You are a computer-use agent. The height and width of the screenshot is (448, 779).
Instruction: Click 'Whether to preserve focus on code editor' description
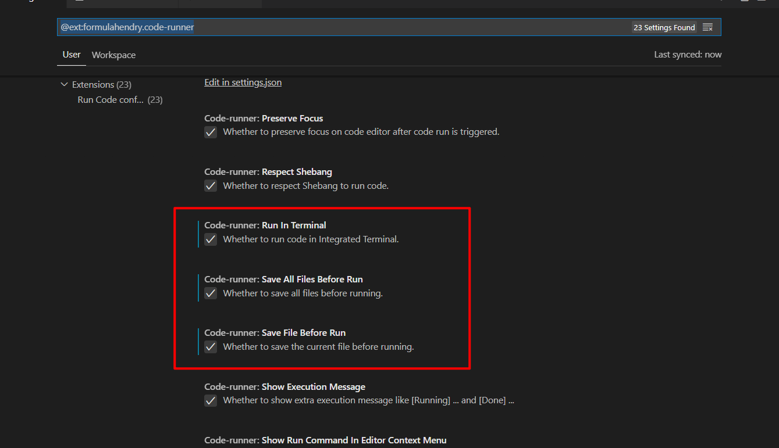click(361, 132)
